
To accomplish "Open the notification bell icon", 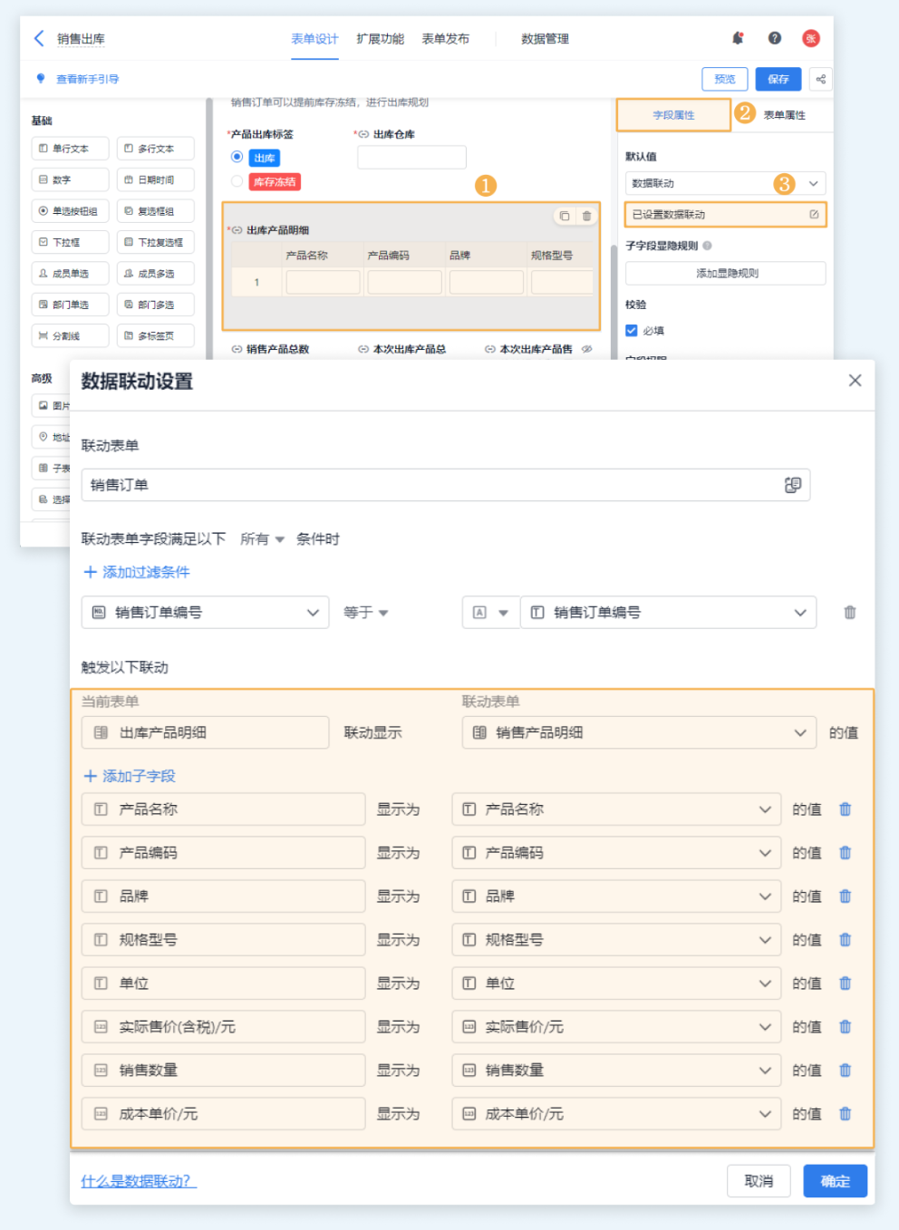I will [x=738, y=38].
